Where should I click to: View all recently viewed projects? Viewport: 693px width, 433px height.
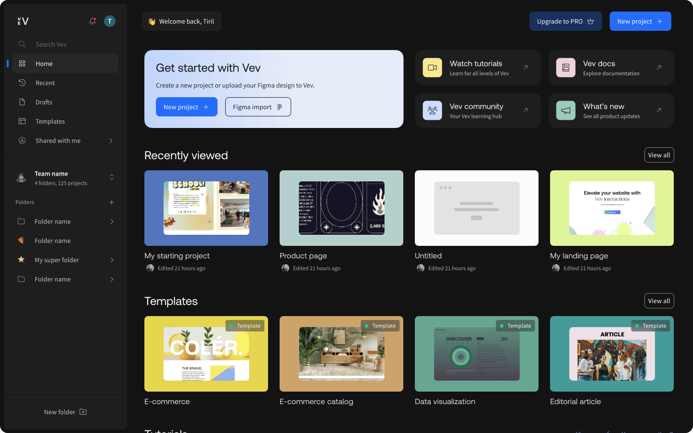(x=659, y=155)
